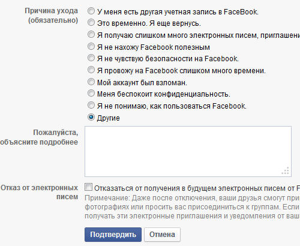Image resolution: width=300 pixels, height=246 pixels.
Task: Choose 'Это временно. Я еще вернусь' option
Action: click(x=91, y=23)
